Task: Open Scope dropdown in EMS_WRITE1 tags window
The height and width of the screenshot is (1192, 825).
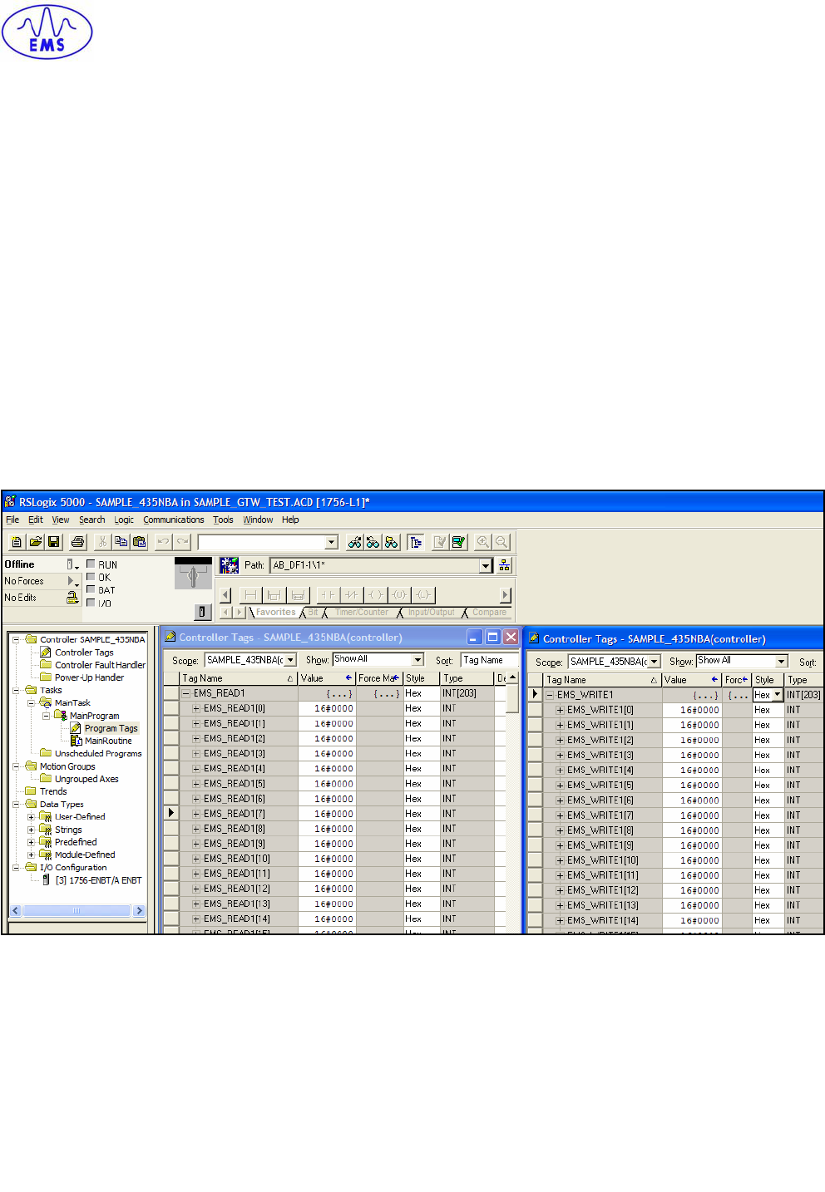Action: (x=655, y=662)
